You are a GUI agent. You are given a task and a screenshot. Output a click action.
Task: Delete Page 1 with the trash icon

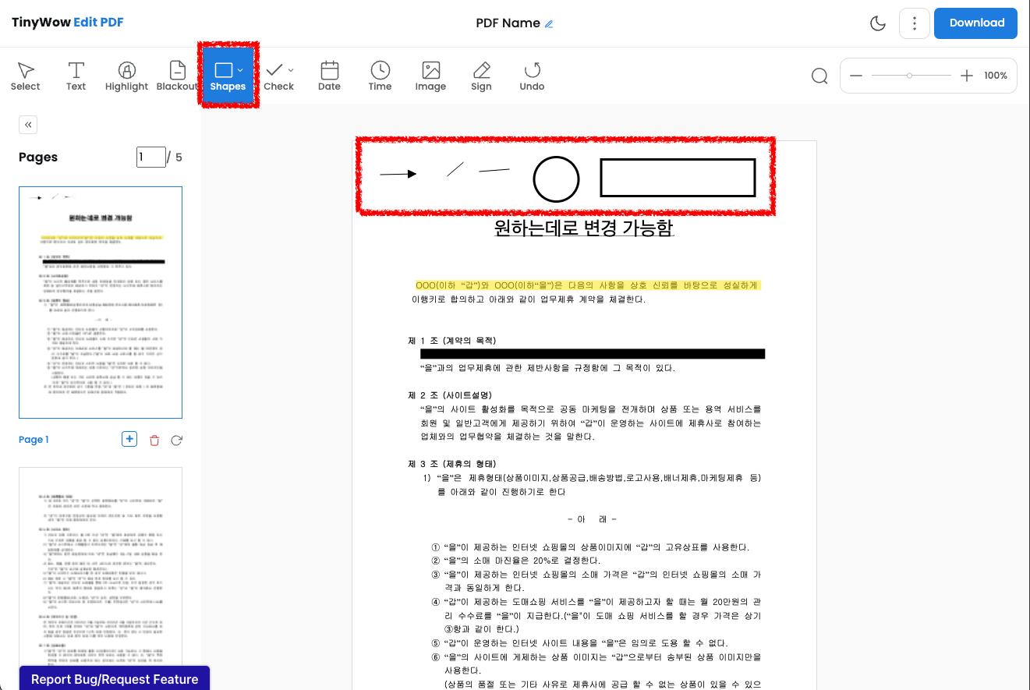(x=154, y=440)
